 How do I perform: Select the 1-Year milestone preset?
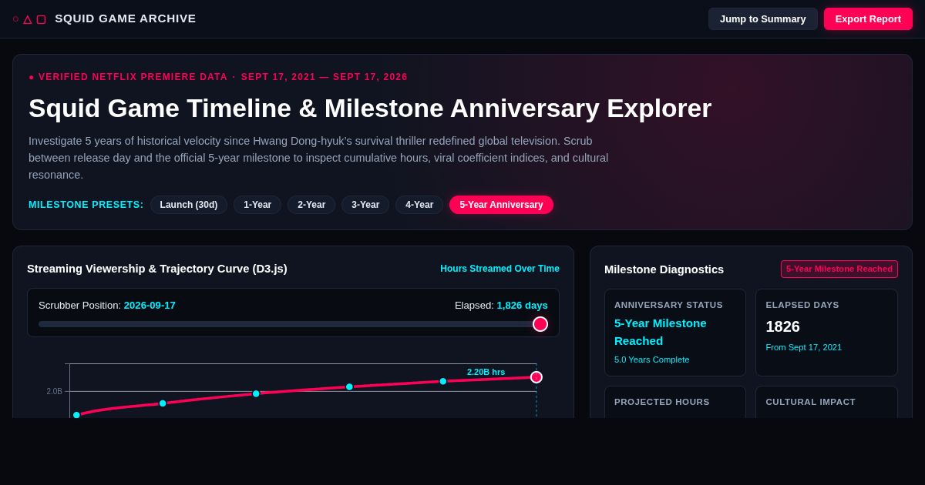257,205
